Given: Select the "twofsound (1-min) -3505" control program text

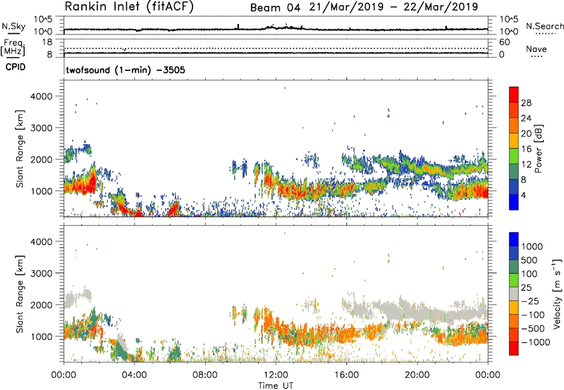Looking at the screenshot, I should click(126, 70).
